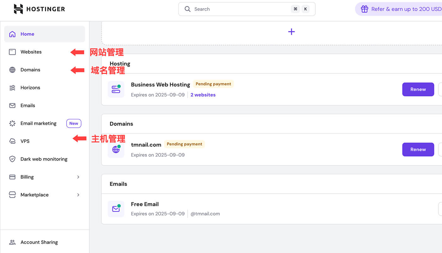Click the Free Email envelope icon
This screenshot has height=253, width=442.
coord(116,209)
